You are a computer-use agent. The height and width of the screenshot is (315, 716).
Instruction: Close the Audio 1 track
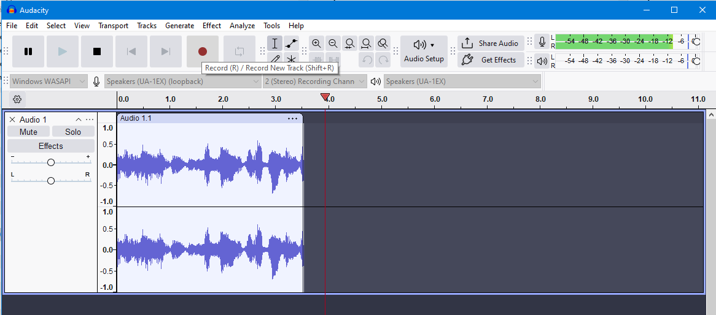[x=12, y=120]
